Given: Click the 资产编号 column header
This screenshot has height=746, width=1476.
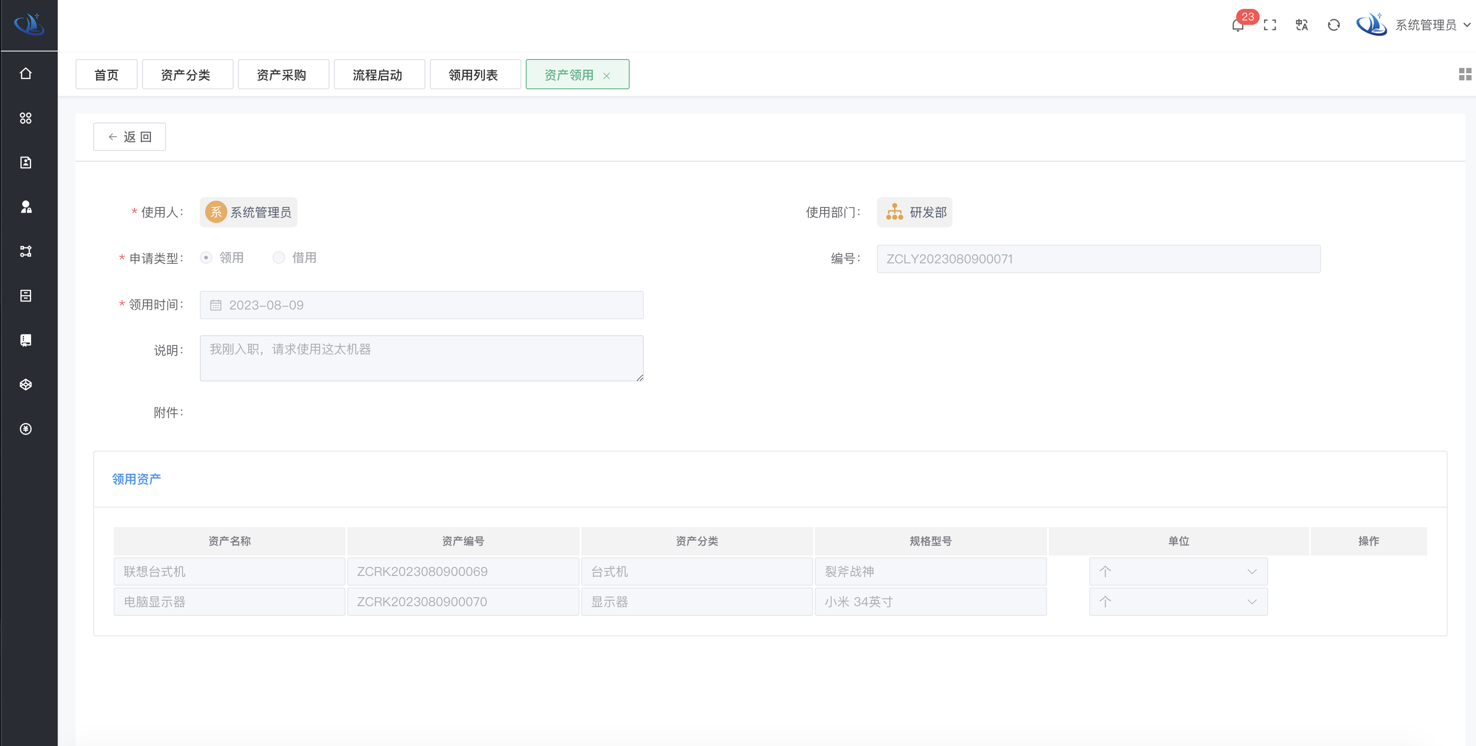Looking at the screenshot, I should 463,541.
